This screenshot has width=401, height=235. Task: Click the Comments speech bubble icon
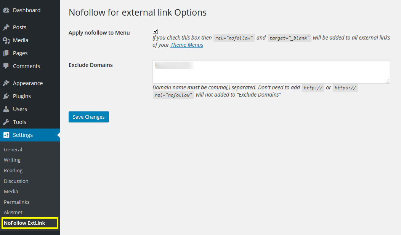pos(6,66)
